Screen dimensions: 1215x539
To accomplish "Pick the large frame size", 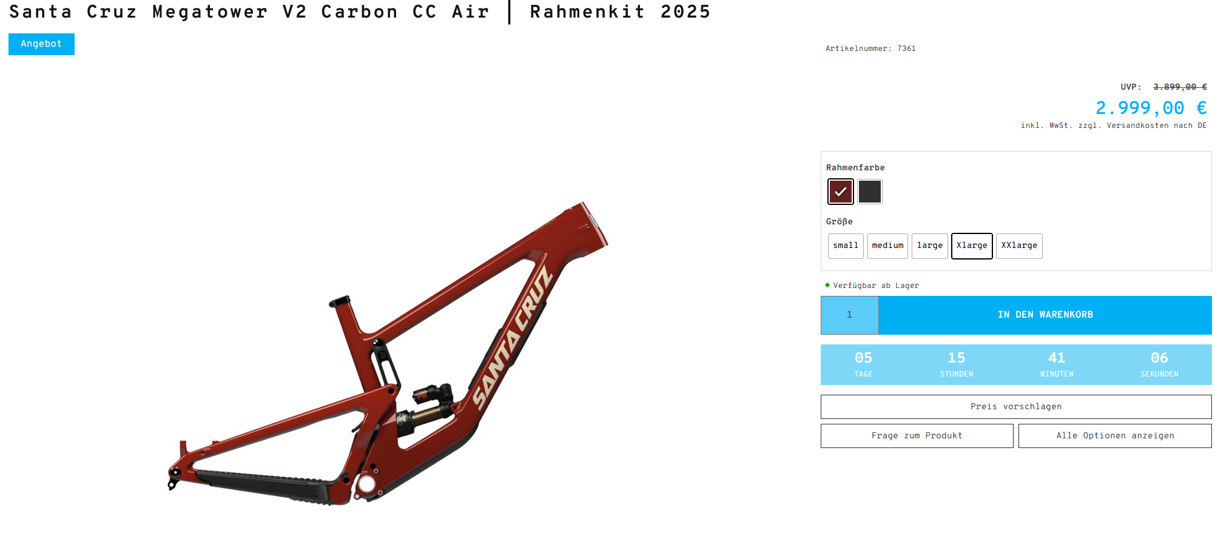I will 930,246.
